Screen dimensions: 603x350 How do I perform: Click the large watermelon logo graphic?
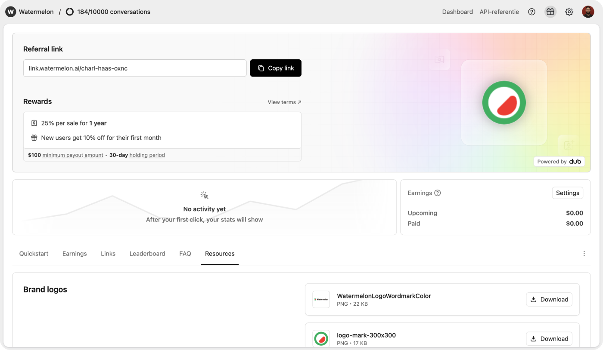pos(504,102)
